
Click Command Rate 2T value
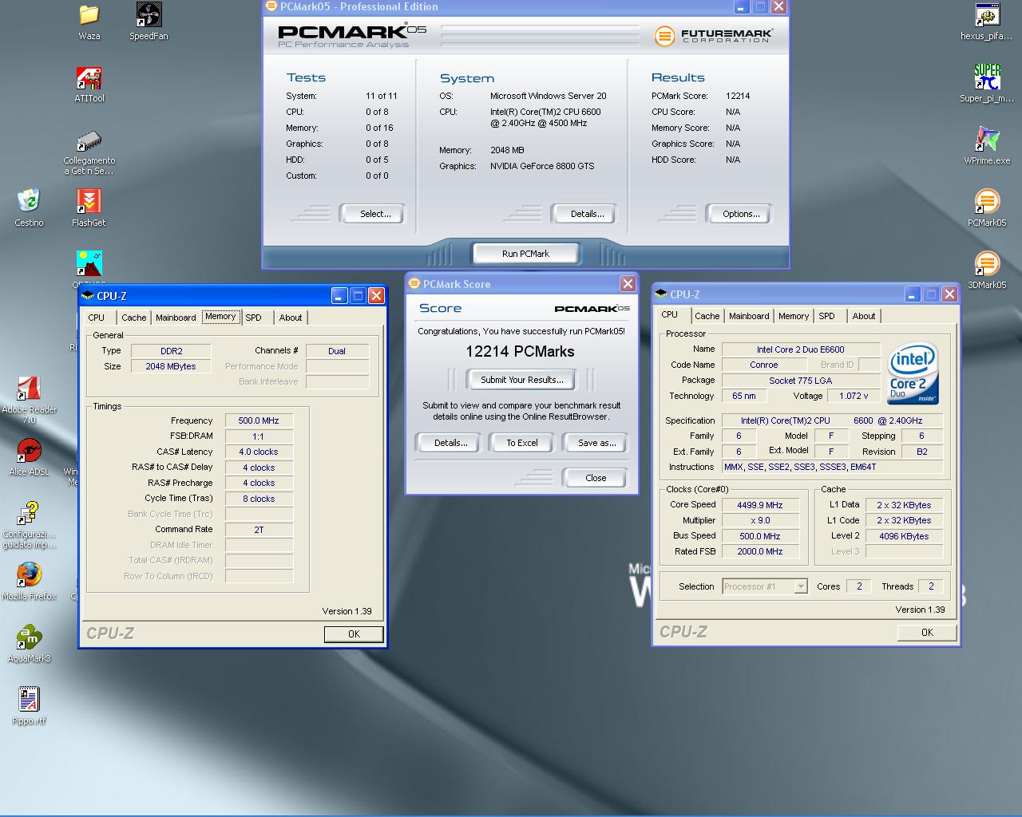(259, 530)
